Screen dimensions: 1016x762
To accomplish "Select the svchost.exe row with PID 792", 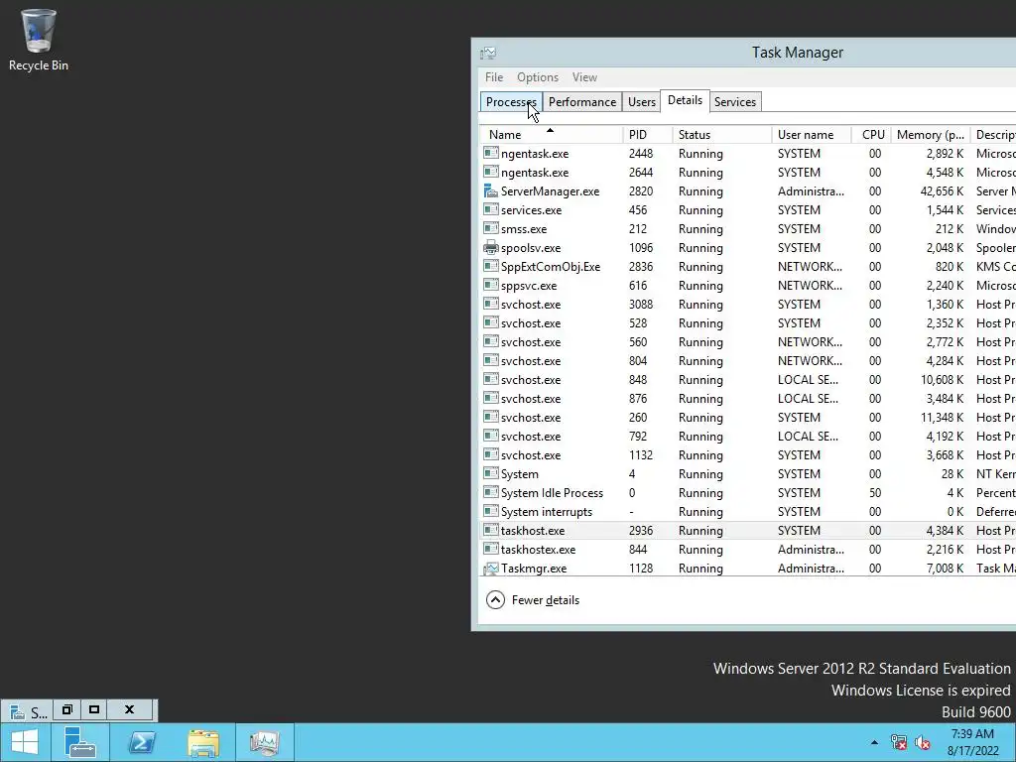I will point(748,436).
